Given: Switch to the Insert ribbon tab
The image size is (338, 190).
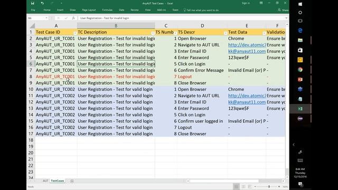Looking at the screenshot, I should [x=60, y=10].
